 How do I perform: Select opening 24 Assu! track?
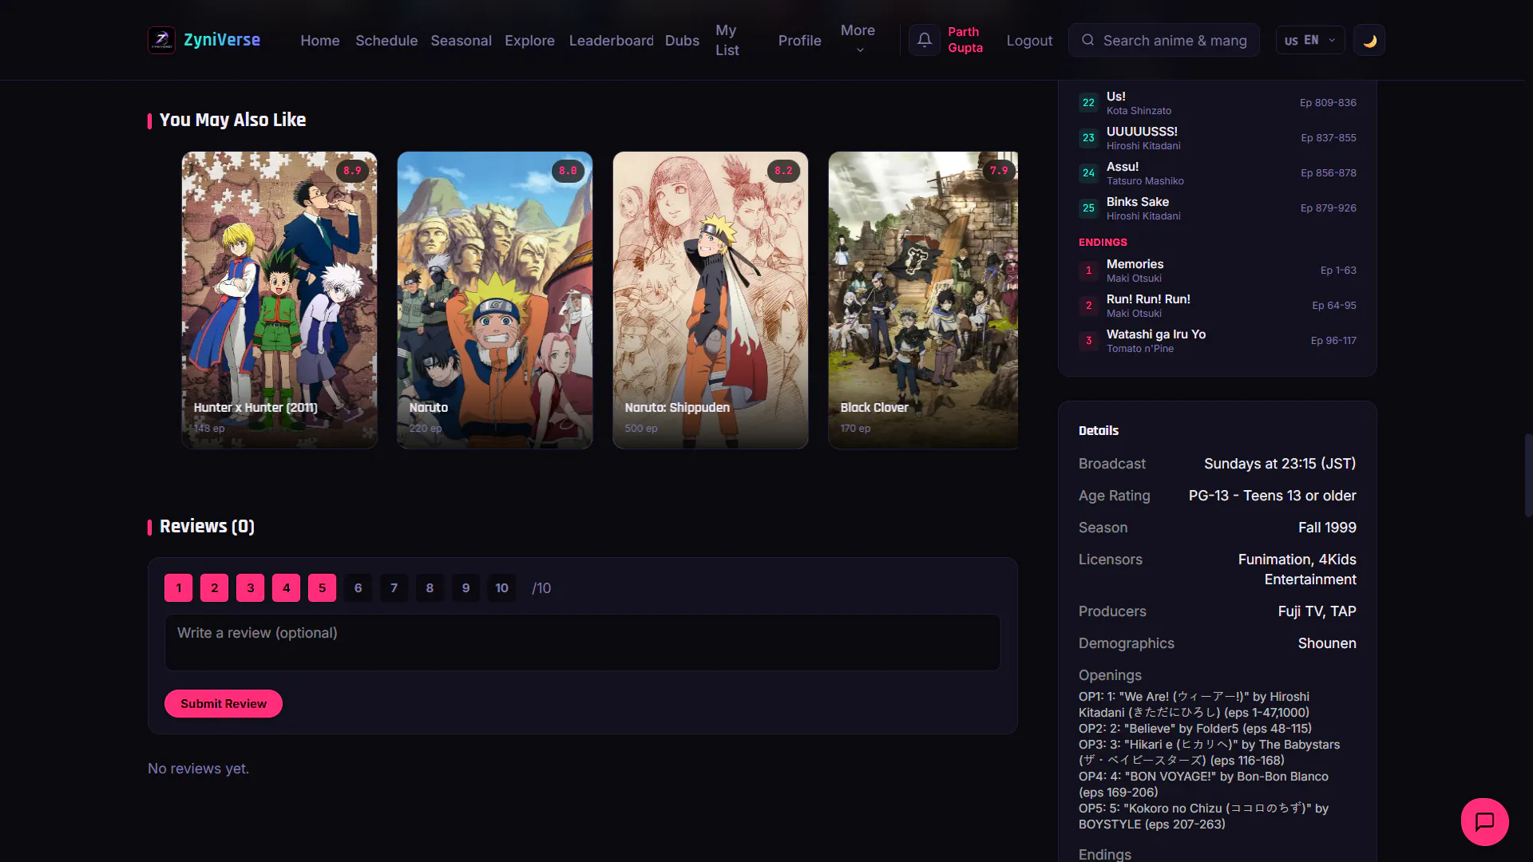pyautogui.click(x=1217, y=173)
